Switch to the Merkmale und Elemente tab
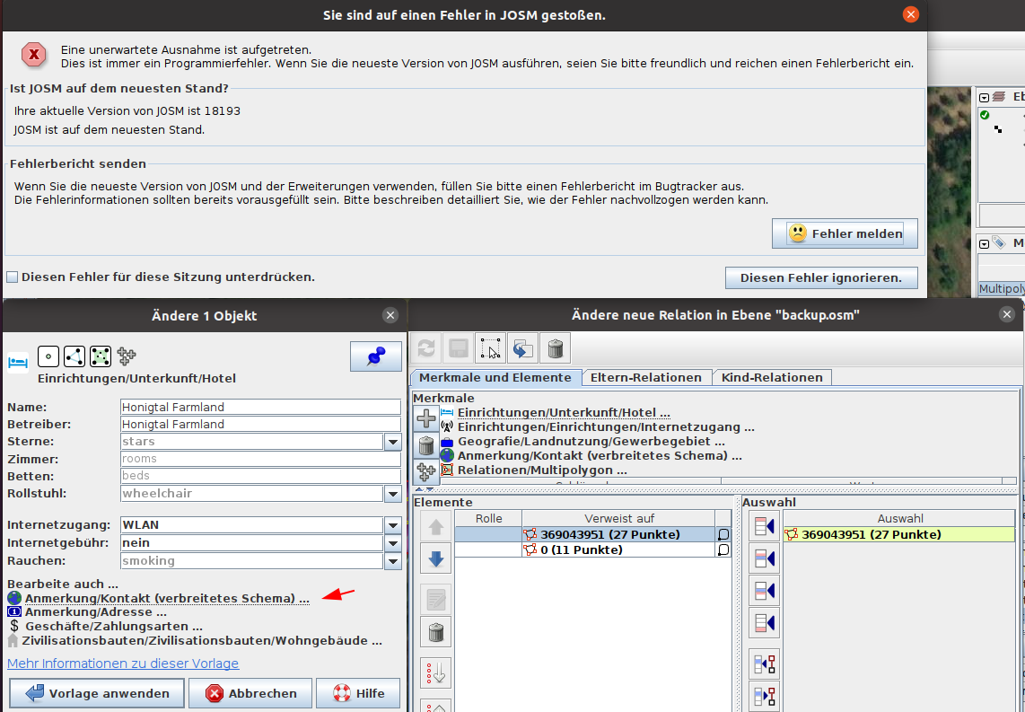 (495, 378)
